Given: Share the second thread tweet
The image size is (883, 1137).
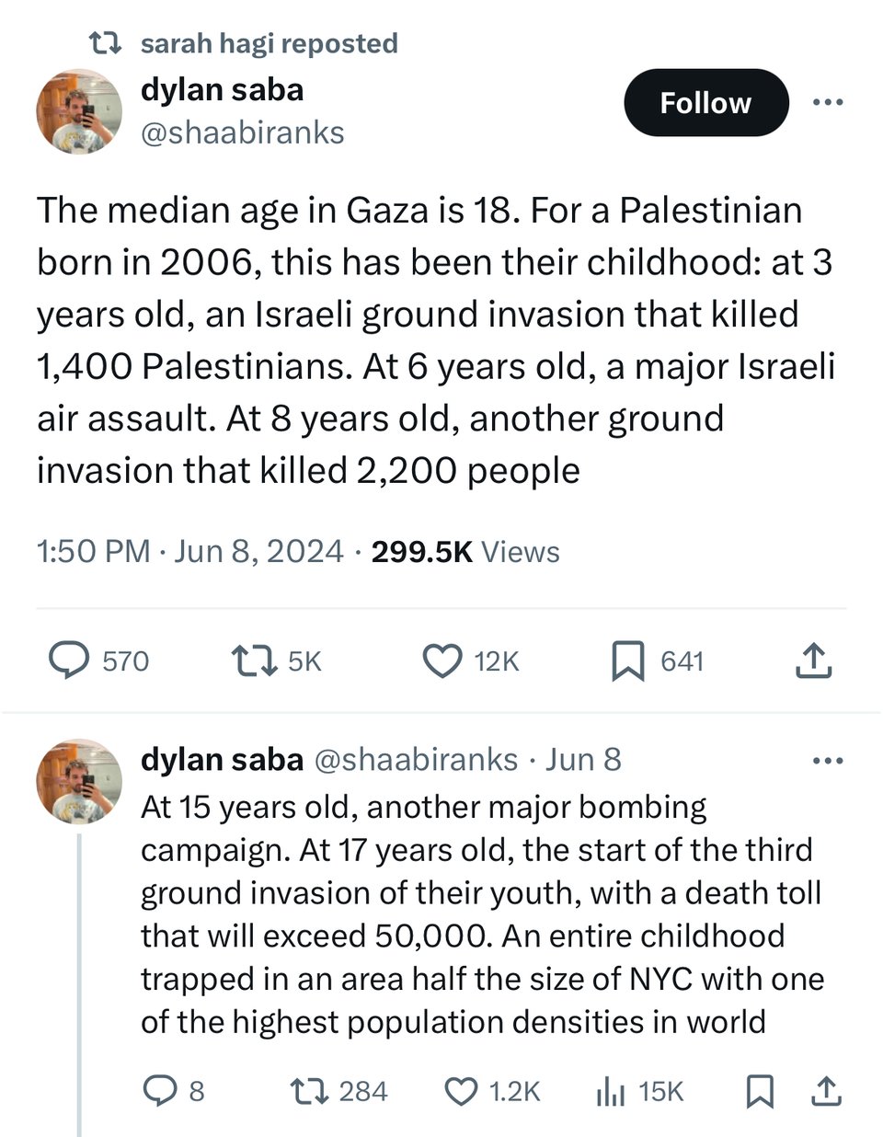Looking at the screenshot, I should [x=825, y=1091].
